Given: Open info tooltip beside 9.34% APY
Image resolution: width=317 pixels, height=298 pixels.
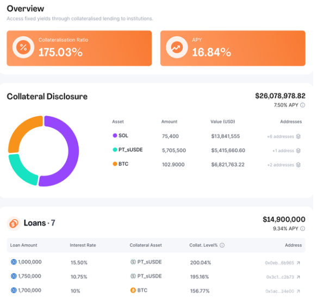Looking at the screenshot, I should [302, 229].
